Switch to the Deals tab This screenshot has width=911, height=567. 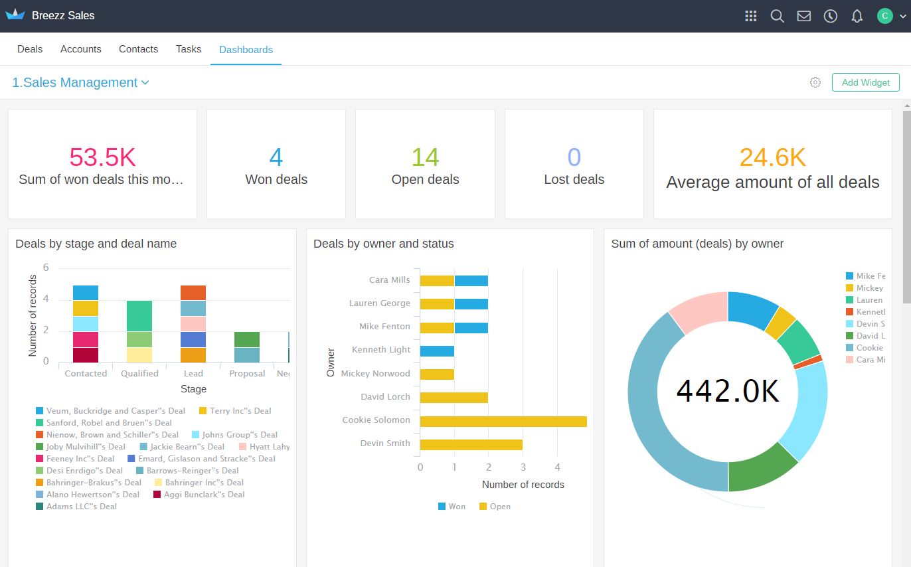pyautogui.click(x=30, y=49)
